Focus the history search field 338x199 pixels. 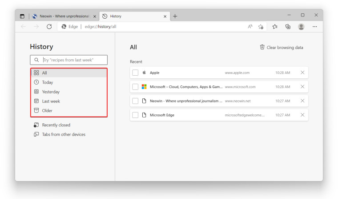69,60
